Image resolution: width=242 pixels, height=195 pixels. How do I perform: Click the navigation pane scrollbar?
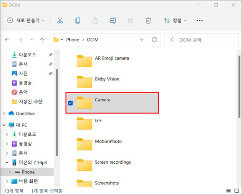(57, 112)
